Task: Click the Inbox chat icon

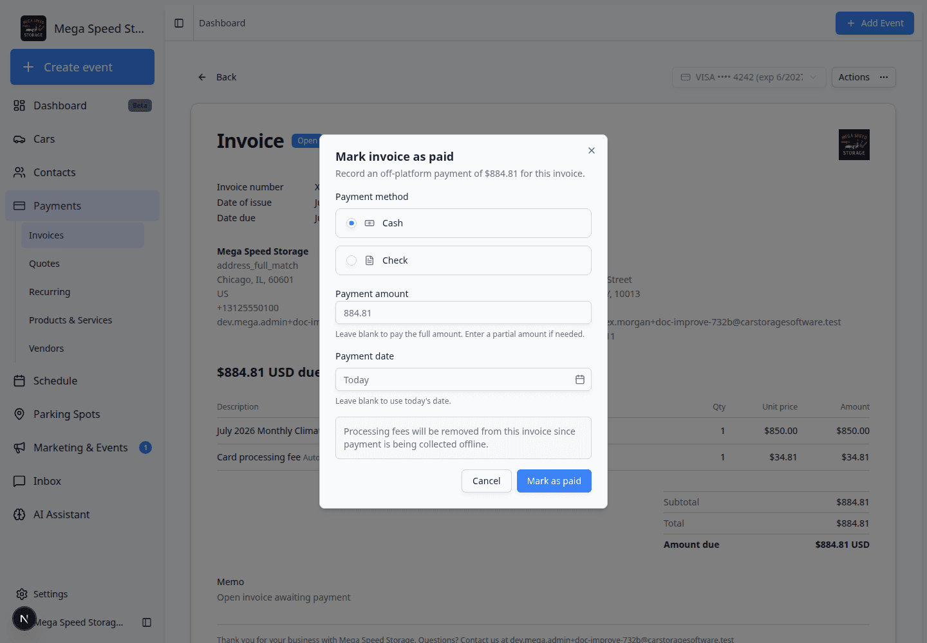Action: [19, 481]
